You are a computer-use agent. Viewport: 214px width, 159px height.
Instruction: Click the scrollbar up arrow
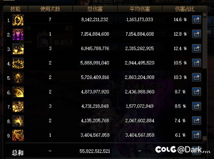(x=204, y=15)
